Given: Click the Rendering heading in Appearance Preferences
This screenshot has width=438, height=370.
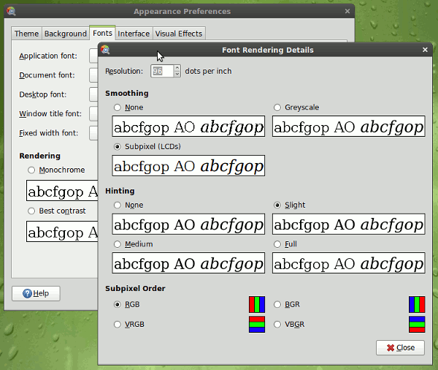Looking at the screenshot, I should coord(39,156).
